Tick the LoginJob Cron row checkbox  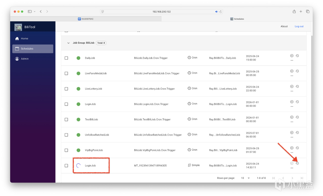[66, 104]
